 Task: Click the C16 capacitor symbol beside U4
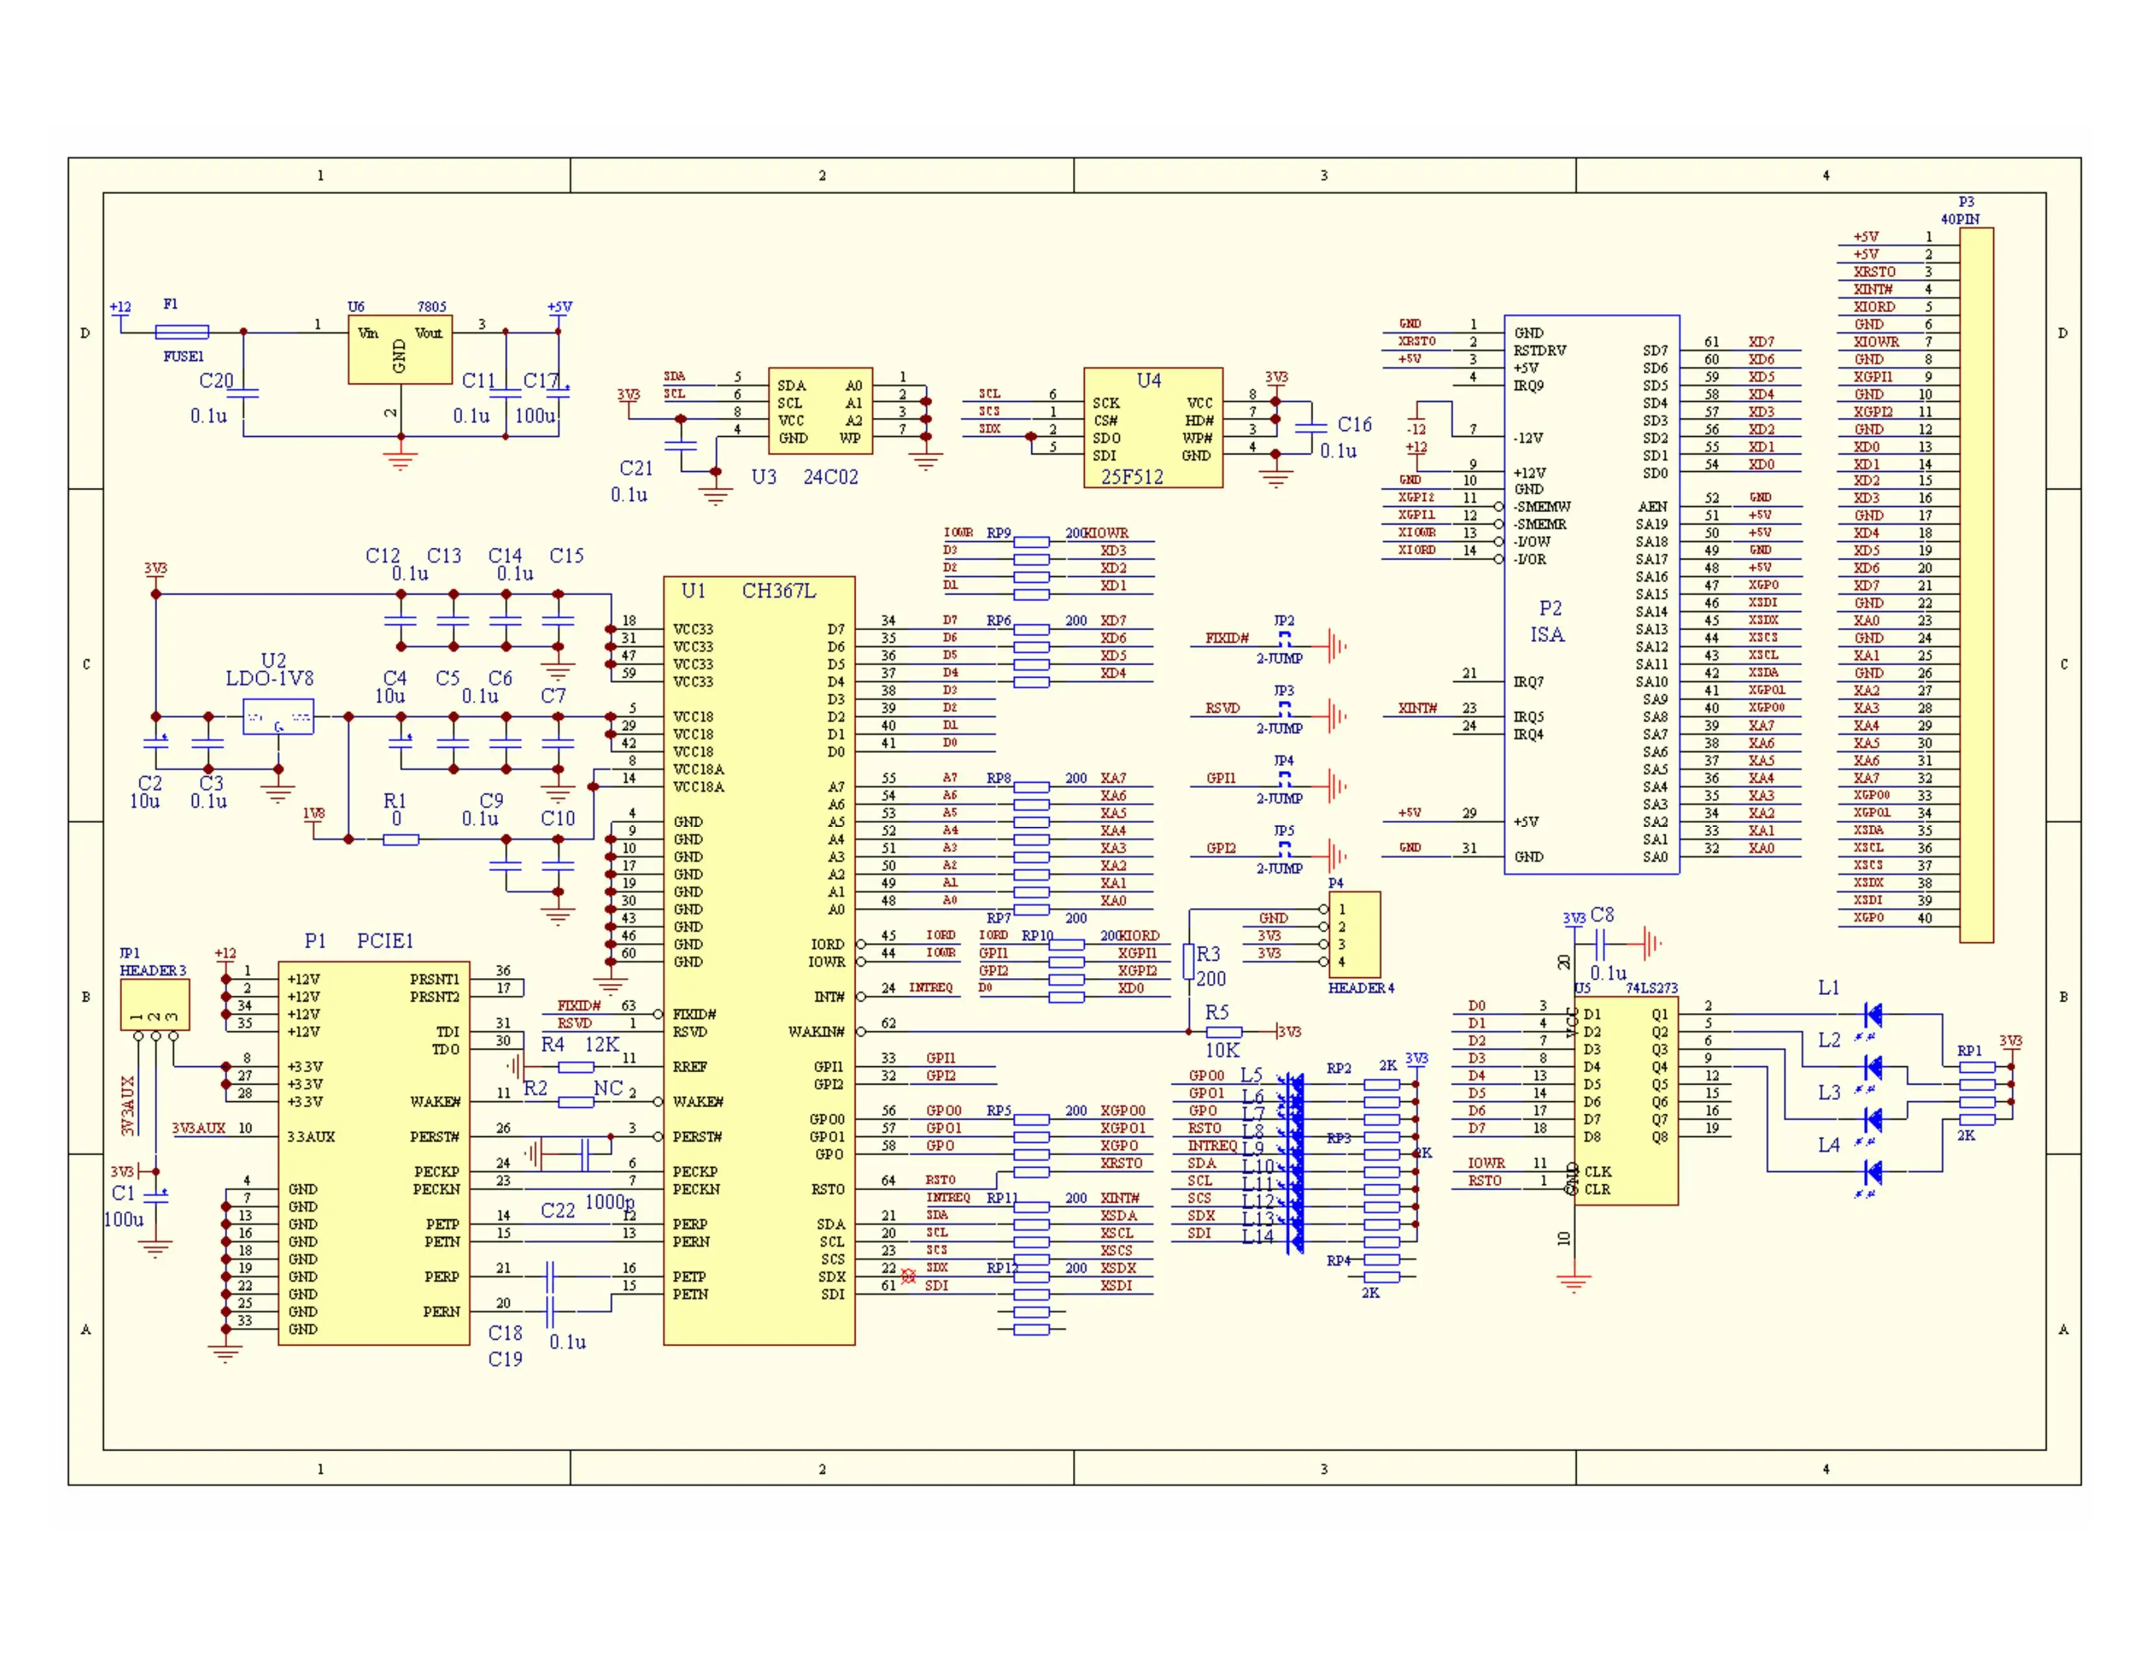1311,428
